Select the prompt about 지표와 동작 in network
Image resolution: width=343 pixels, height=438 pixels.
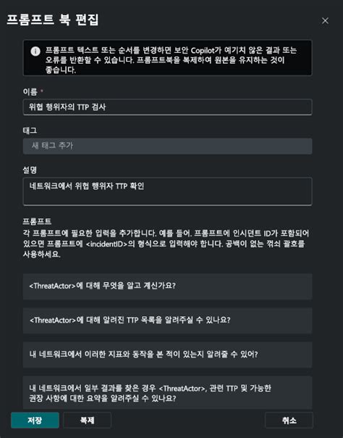coord(167,355)
